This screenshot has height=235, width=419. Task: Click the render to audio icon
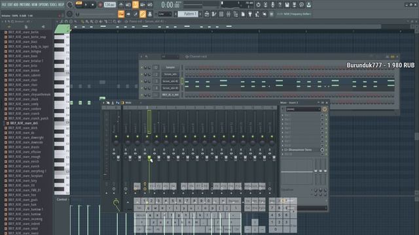294,5
